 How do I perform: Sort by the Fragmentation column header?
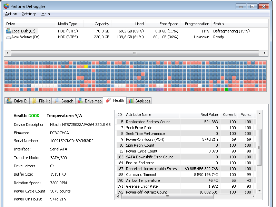pyautogui.click(x=196, y=24)
